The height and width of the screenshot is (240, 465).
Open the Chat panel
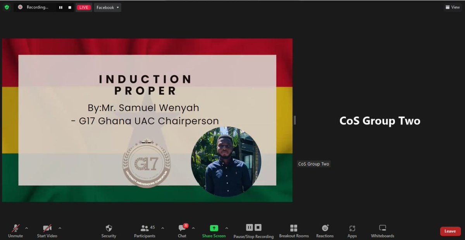tap(182, 231)
